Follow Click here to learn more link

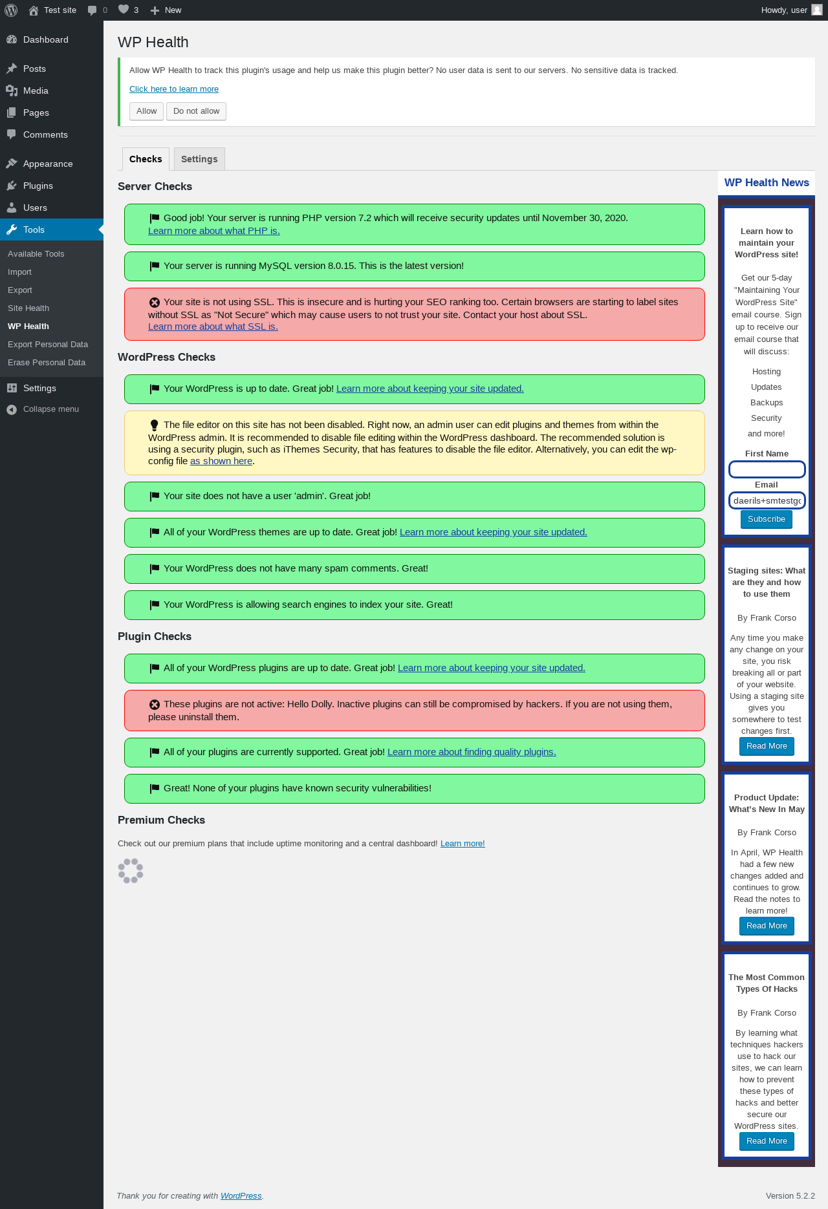click(174, 89)
